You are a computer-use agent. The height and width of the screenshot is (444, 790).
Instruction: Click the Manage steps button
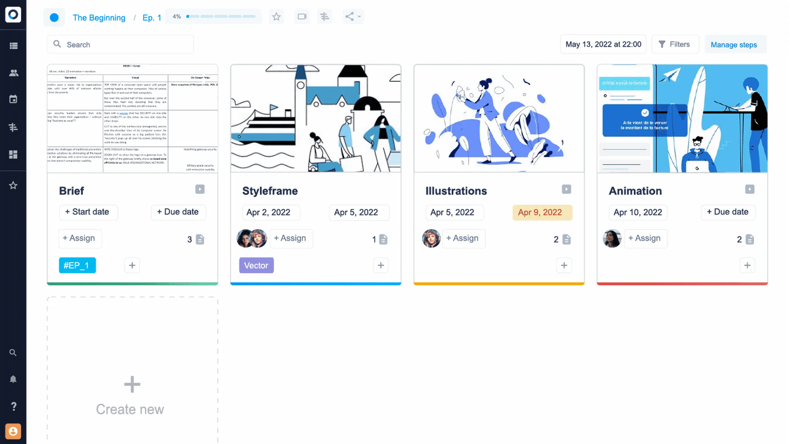point(734,44)
